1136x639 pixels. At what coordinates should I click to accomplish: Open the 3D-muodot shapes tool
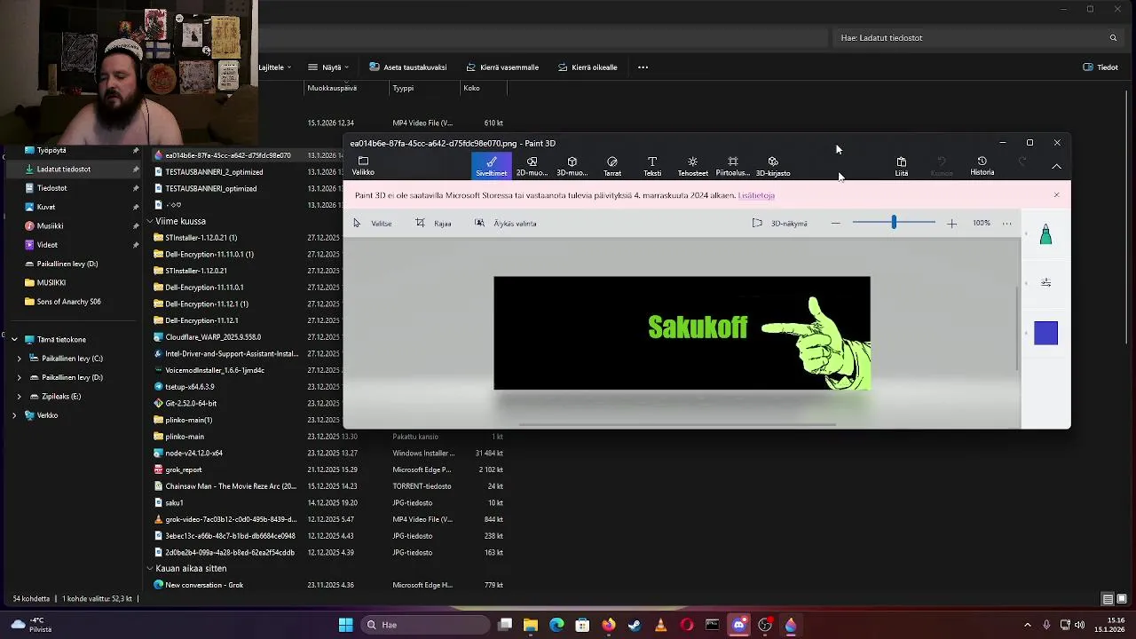[572, 166]
